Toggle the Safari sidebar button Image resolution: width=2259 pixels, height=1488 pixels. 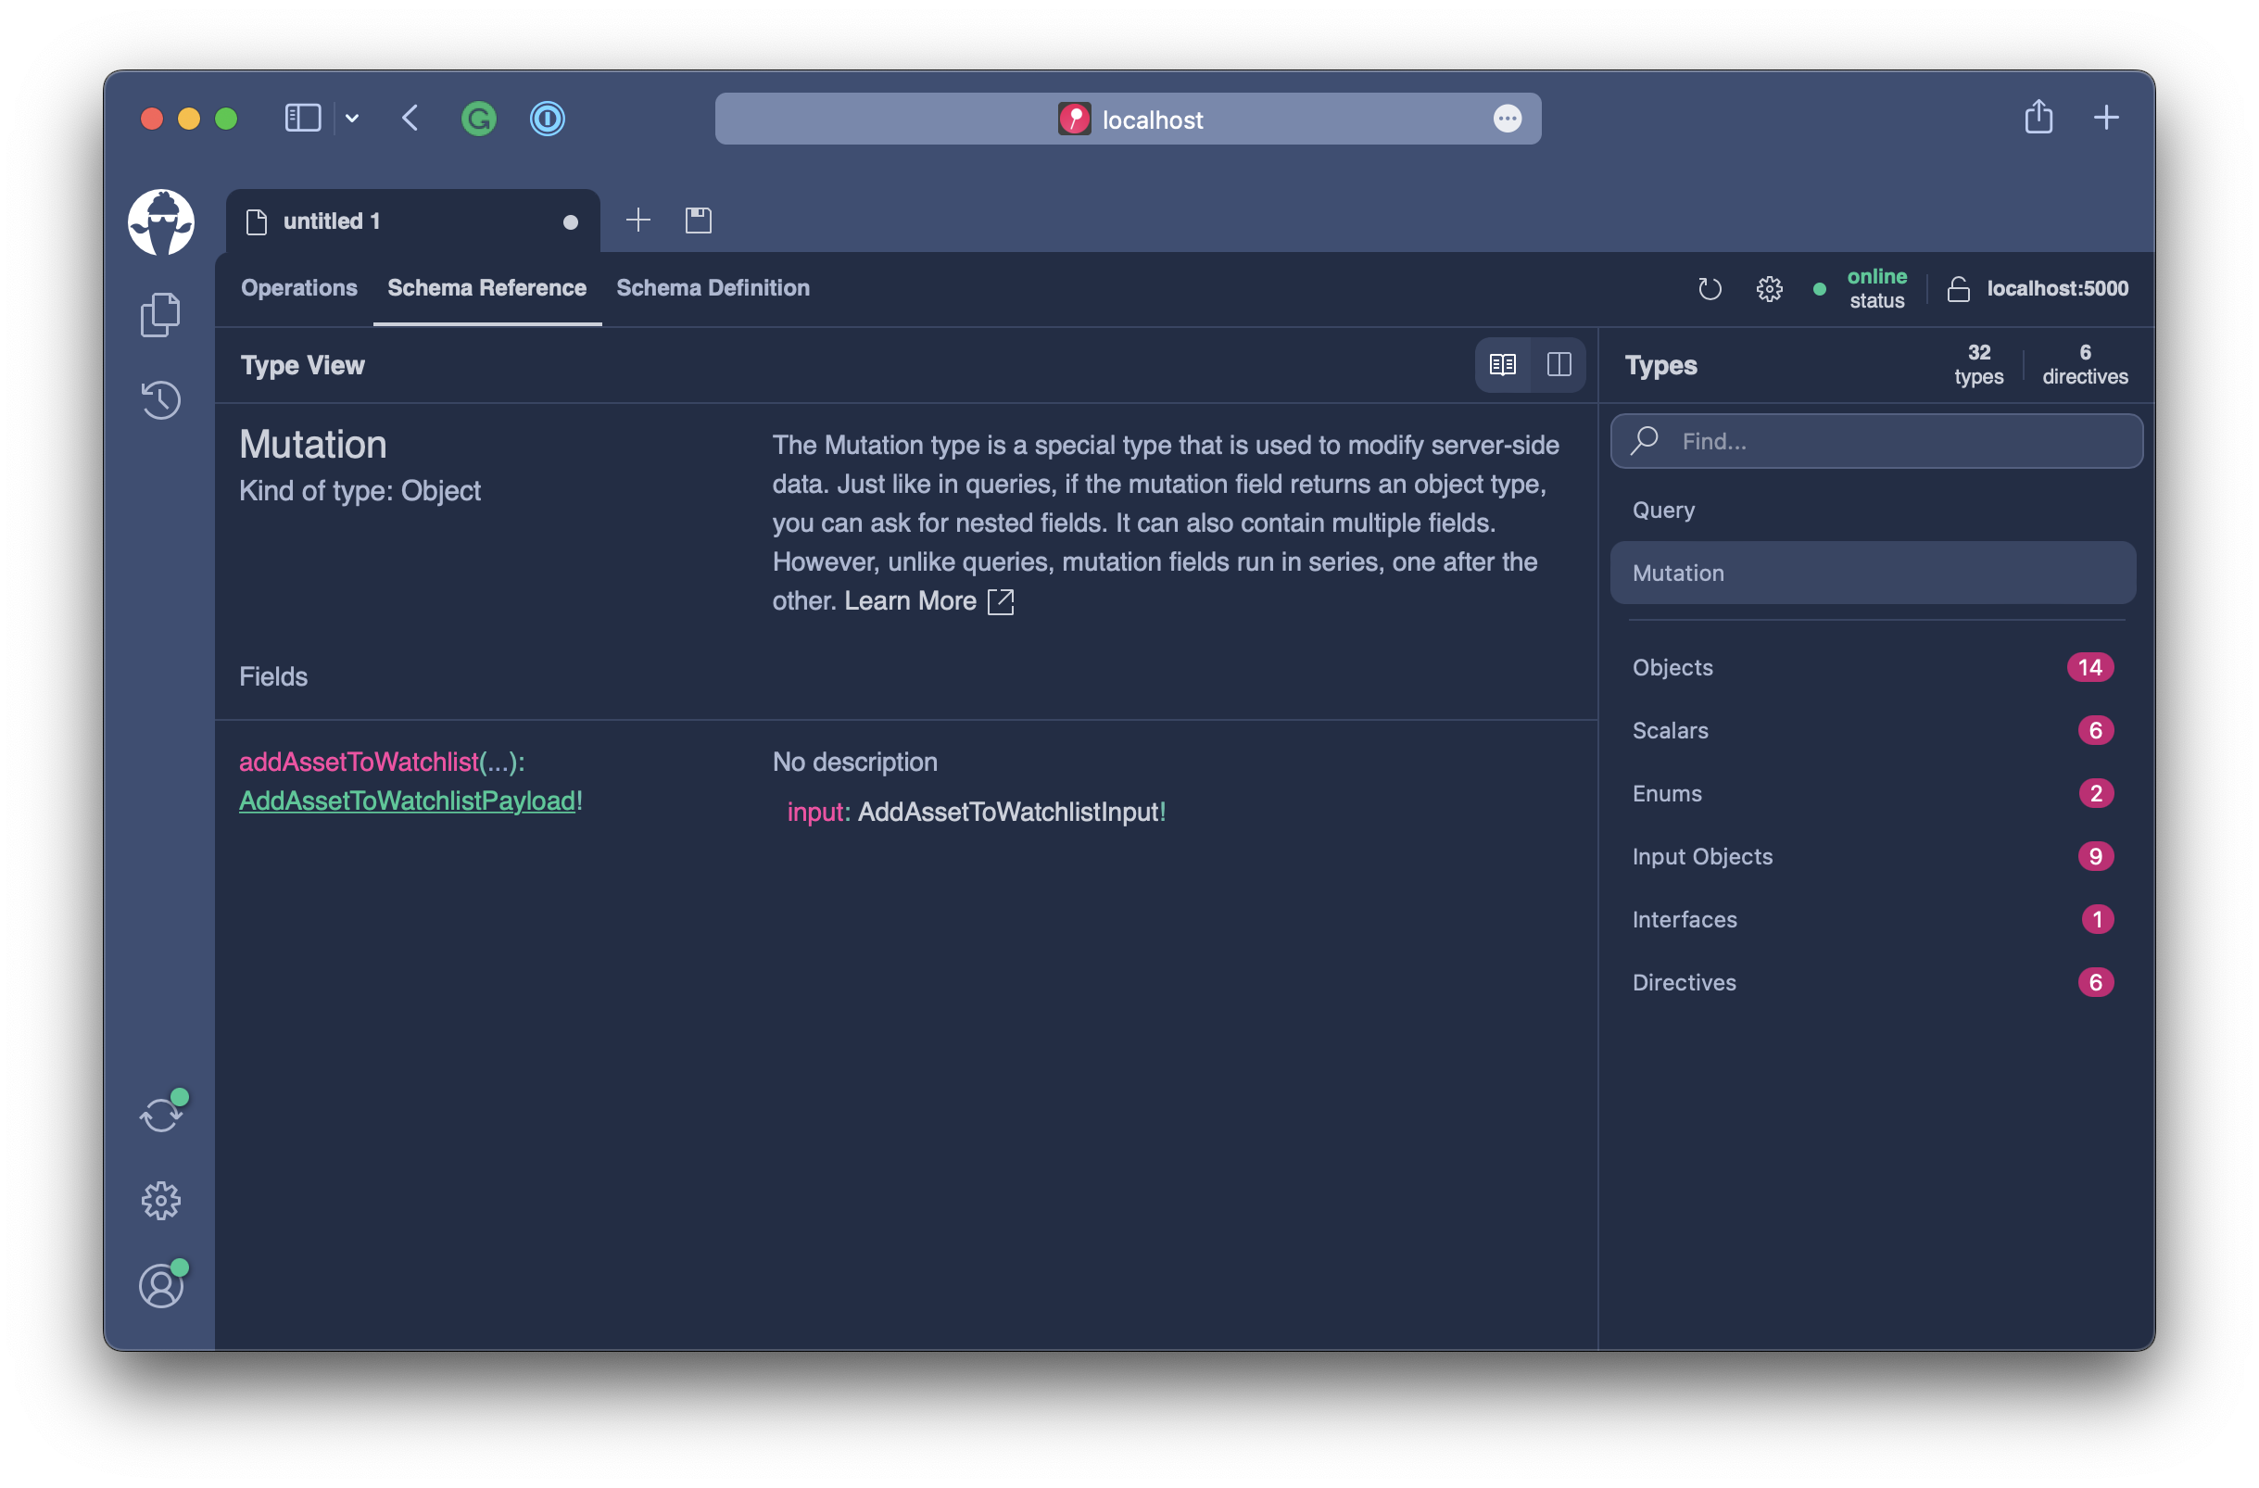[x=303, y=118]
